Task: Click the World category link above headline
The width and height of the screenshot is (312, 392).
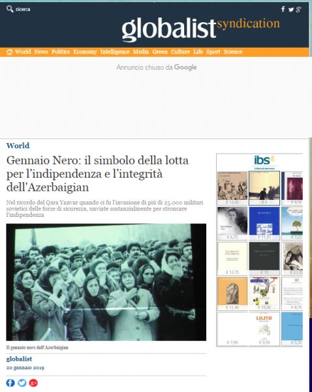Action: pos(18,146)
